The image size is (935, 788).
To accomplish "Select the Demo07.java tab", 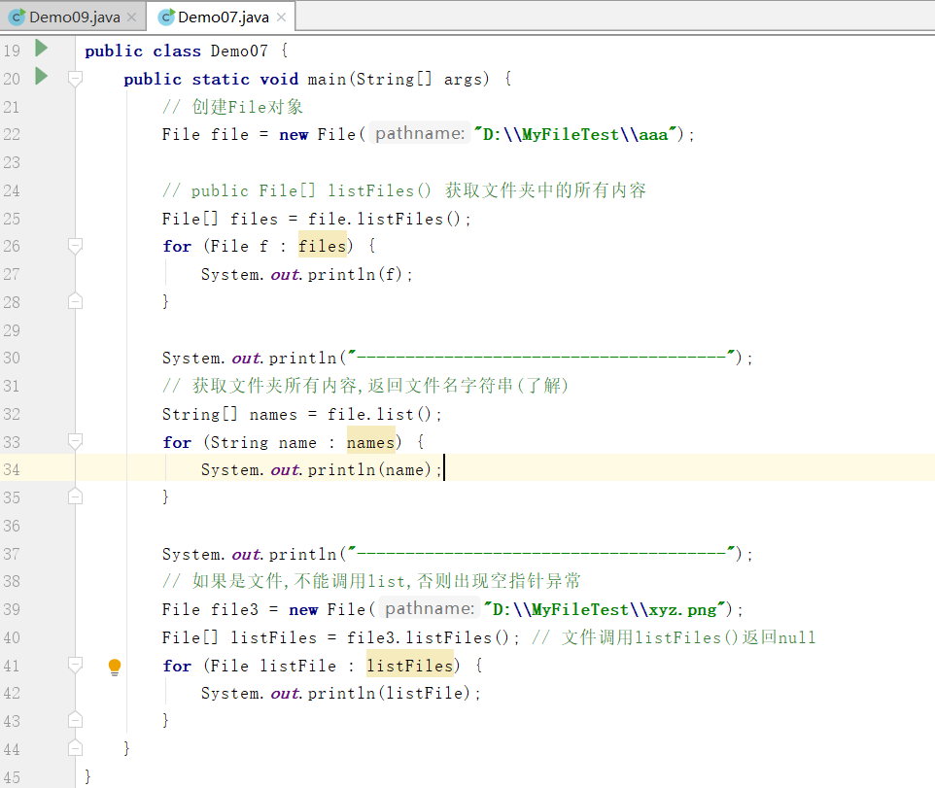I will [x=222, y=17].
